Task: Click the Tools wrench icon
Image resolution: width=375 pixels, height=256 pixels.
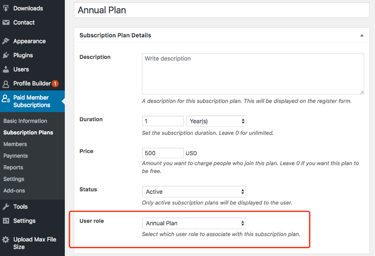Action: [6, 207]
